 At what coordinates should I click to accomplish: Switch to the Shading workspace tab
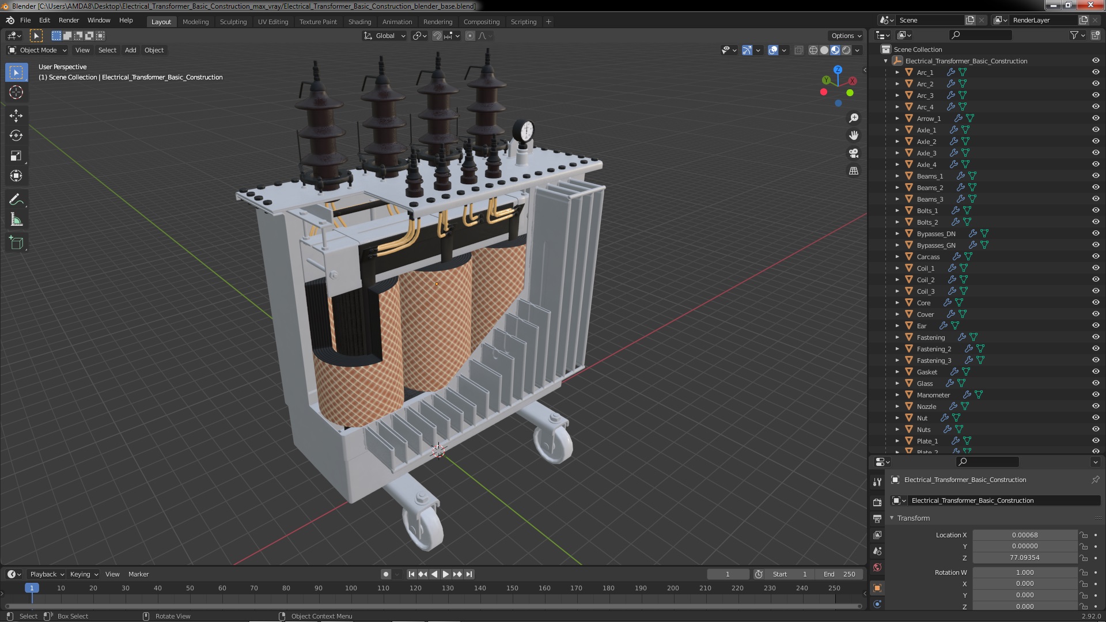(359, 22)
